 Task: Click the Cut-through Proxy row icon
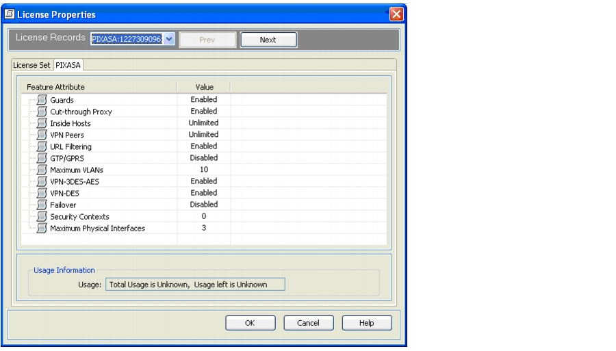[x=42, y=112]
